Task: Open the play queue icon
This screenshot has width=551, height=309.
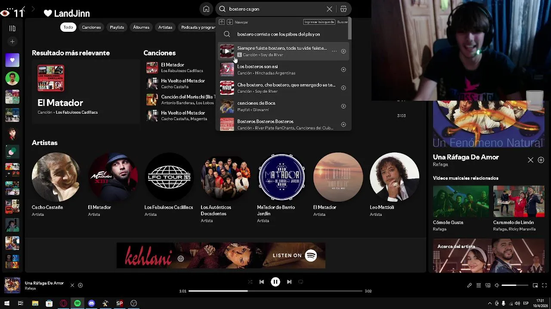Action: pyautogui.click(x=478, y=285)
